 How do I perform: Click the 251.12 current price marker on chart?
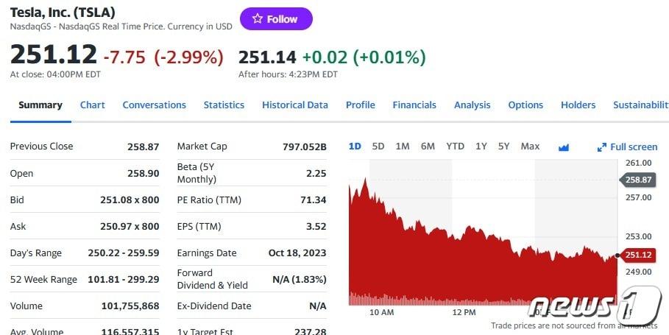pyautogui.click(x=638, y=255)
